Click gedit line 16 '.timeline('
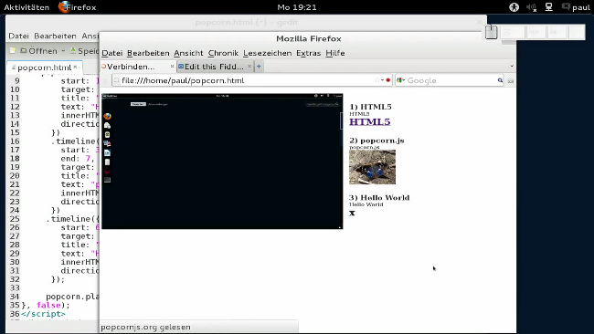Screen dimensions: 594x334 pyautogui.click(x=75, y=141)
